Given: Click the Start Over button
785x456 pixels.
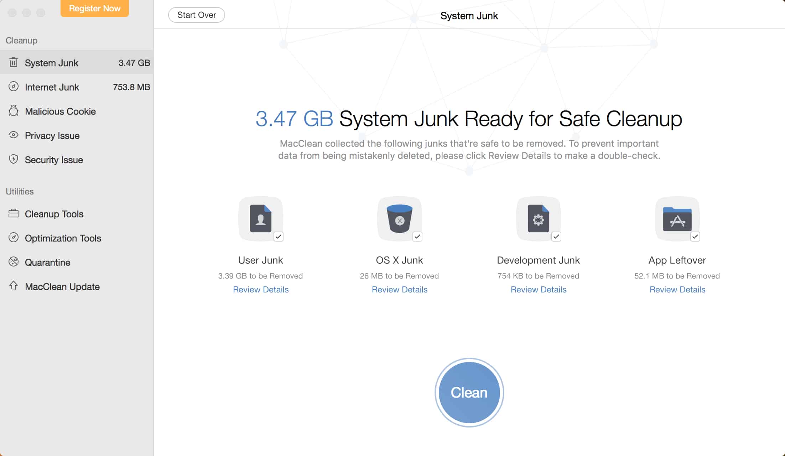Looking at the screenshot, I should [x=197, y=15].
